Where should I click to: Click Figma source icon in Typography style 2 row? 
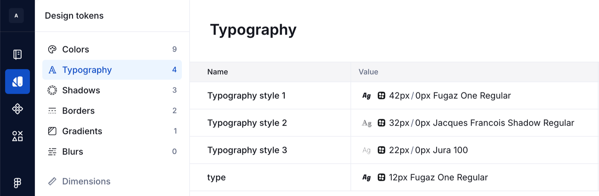[x=381, y=123]
